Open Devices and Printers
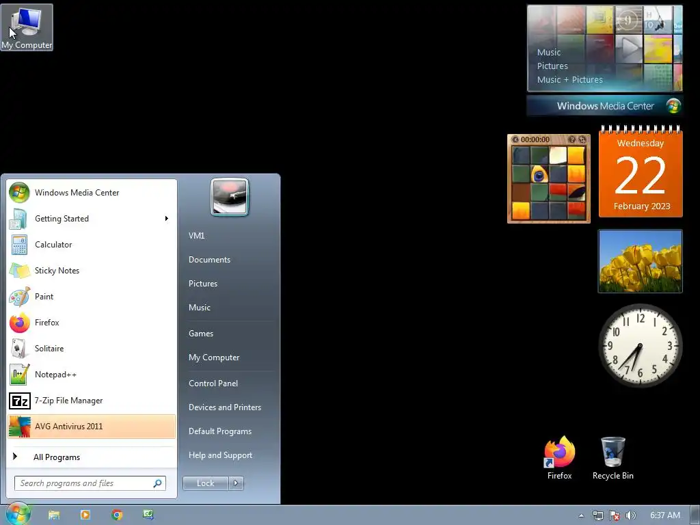700x525 pixels. click(x=230, y=407)
